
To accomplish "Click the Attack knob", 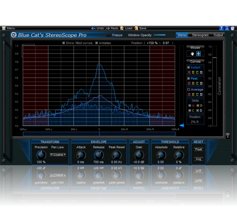I will click(x=81, y=155).
